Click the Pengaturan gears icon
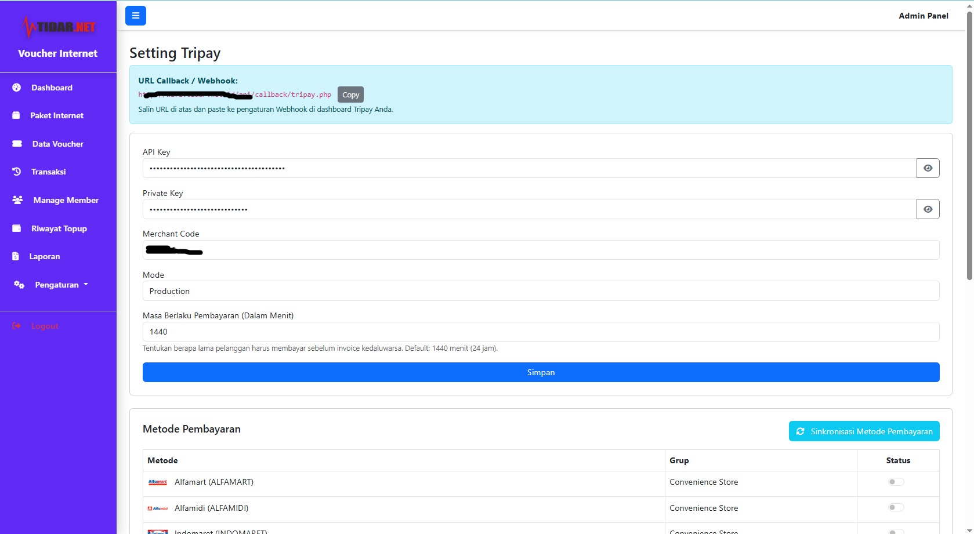The height and width of the screenshot is (534, 974). (x=19, y=285)
